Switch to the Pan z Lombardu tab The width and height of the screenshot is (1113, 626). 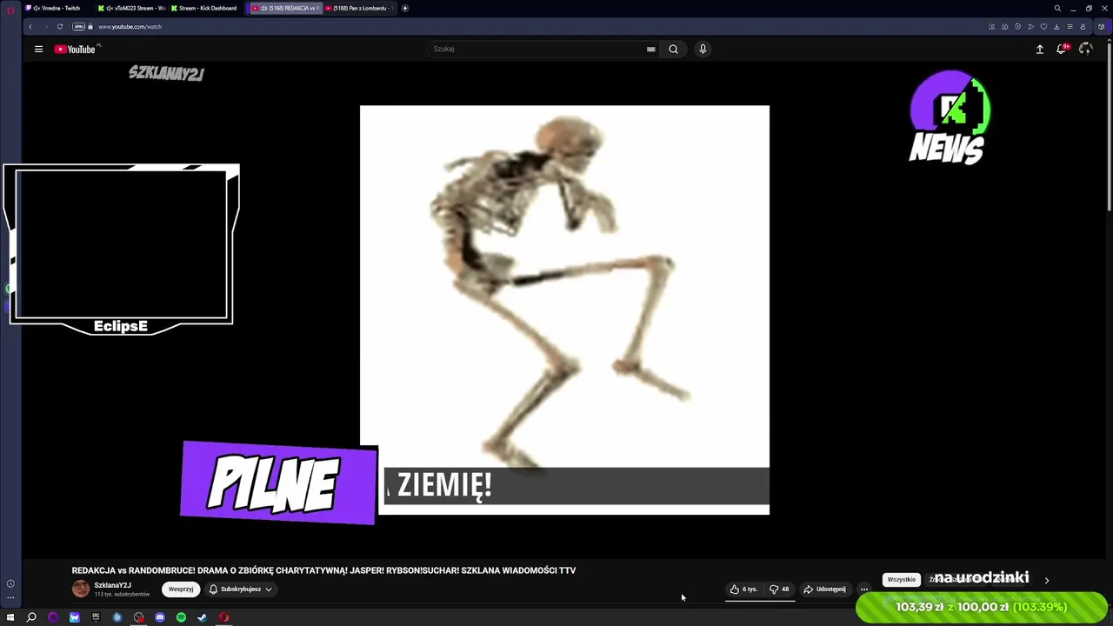point(357,8)
